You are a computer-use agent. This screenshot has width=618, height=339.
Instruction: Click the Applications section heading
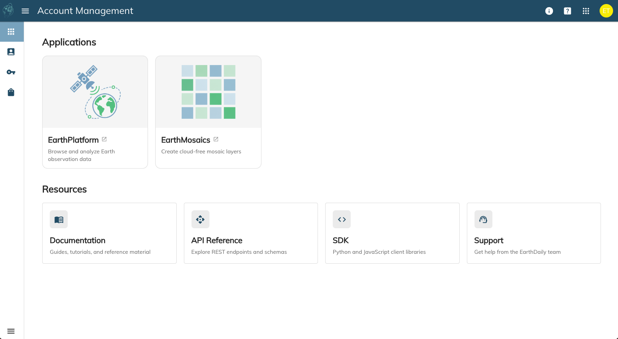[x=69, y=42]
